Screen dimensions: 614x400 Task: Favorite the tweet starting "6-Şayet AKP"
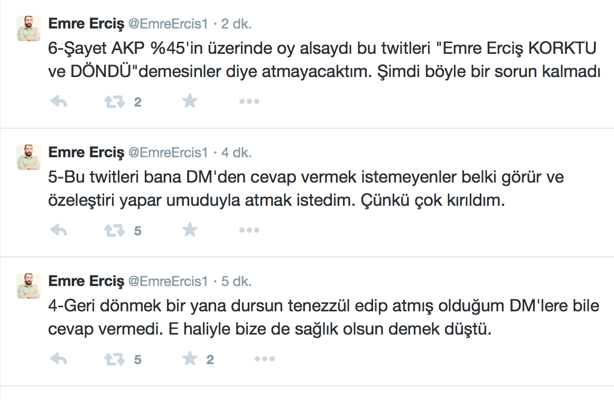click(189, 101)
